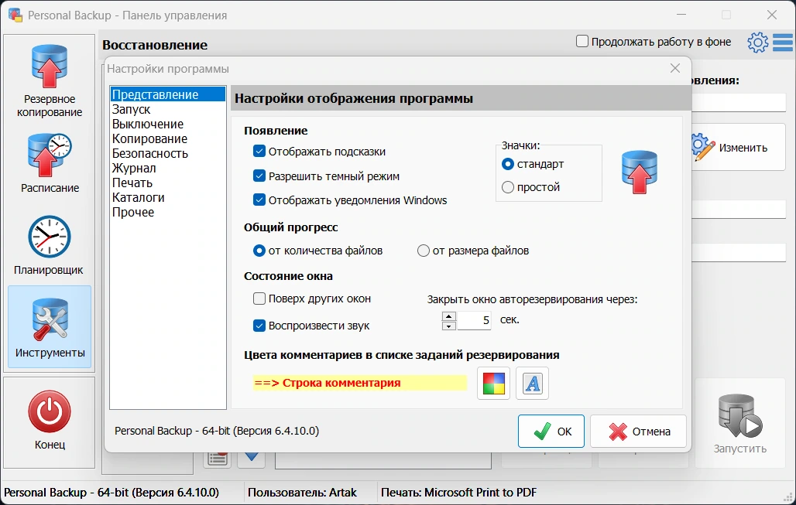Viewport: 796px width, 505px height.
Task: Toggle Отображать подсказки checkbox
Action: point(259,151)
